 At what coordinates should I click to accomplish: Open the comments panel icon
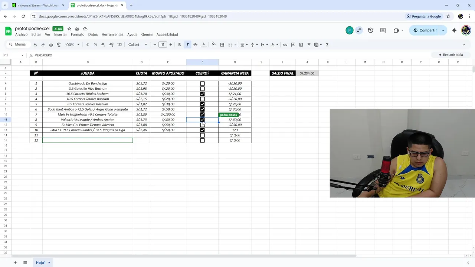coord(383,30)
